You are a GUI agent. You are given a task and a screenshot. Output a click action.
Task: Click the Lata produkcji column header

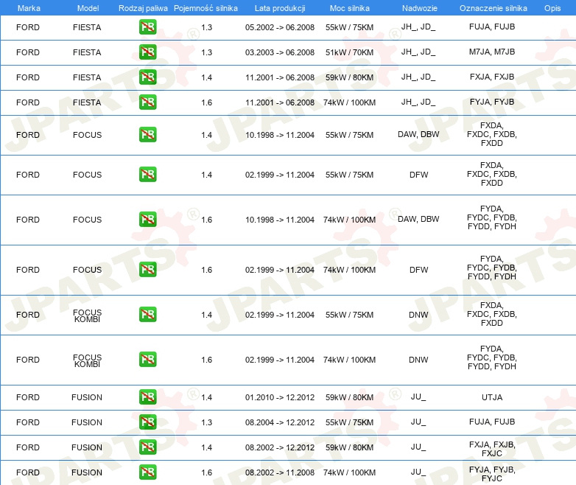[x=280, y=8]
